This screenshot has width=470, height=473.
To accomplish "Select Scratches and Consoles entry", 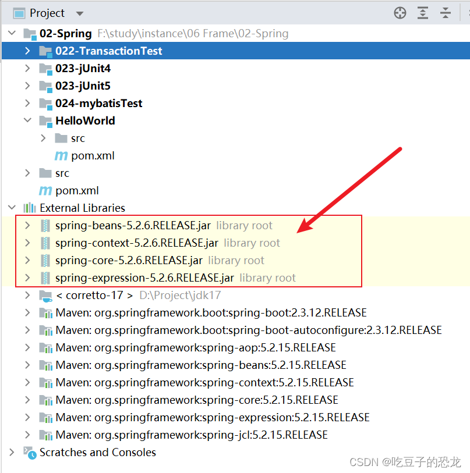I will point(98,453).
